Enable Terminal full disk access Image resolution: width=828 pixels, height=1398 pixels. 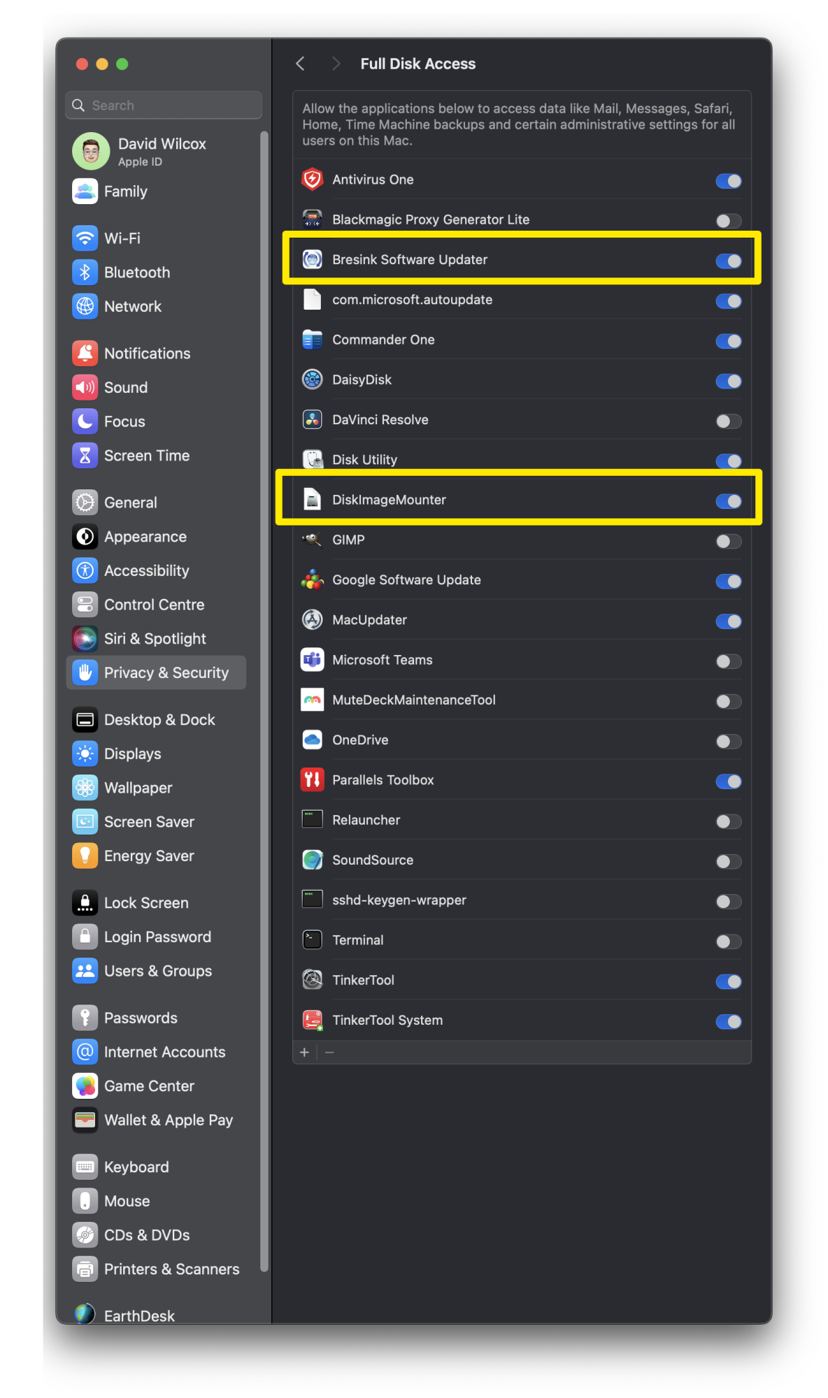pos(729,942)
